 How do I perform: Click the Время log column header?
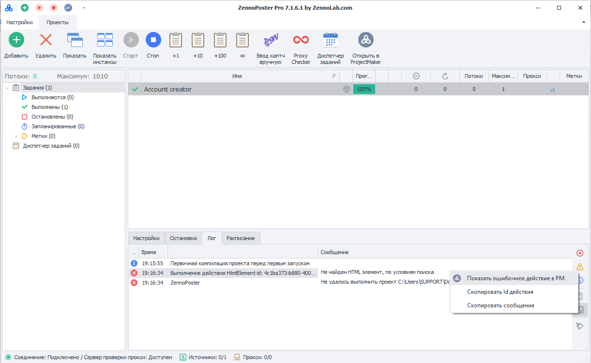pyautogui.click(x=153, y=252)
